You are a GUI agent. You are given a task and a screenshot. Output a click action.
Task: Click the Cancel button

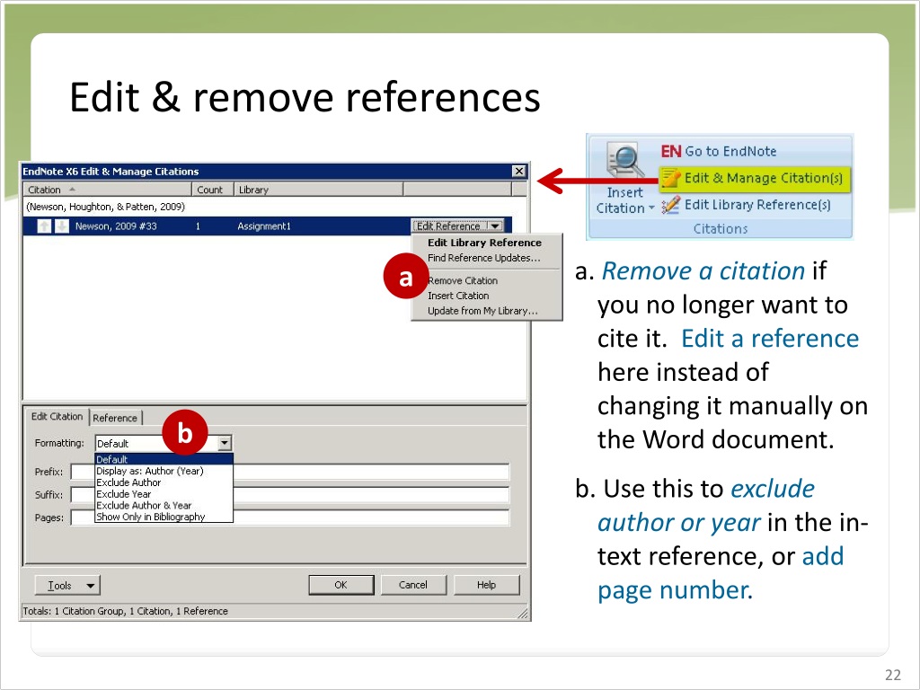tap(413, 585)
